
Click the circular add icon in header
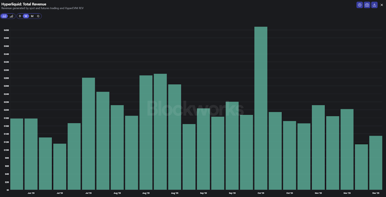point(360,5)
